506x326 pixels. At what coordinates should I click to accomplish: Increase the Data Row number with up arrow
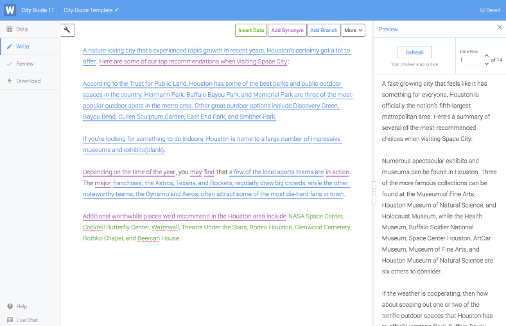[x=486, y=56]
